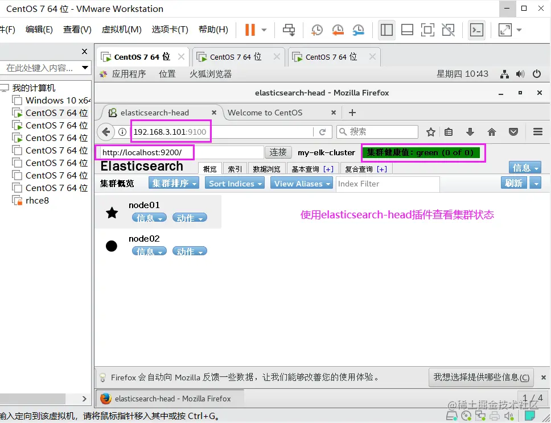Select 我的计算机 in the library tree
Image resolution: width=551 pixels, height=423 pixels.
pyautogui.click(x=29, y=88)
